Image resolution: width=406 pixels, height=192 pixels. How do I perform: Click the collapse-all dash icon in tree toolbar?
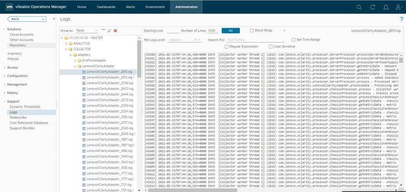pyautogui.click(x=103, y=30)
